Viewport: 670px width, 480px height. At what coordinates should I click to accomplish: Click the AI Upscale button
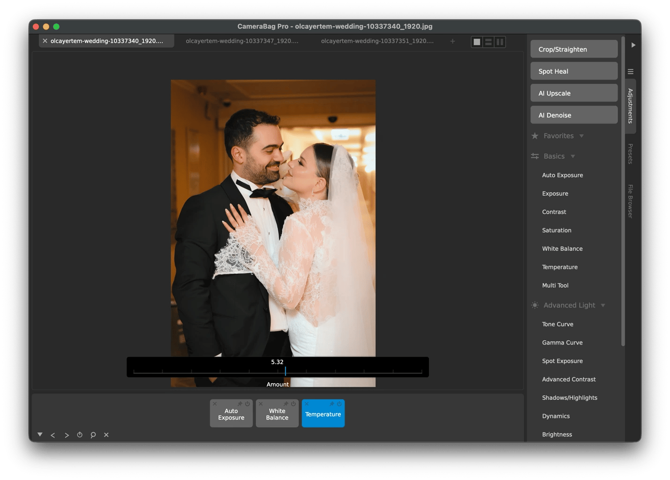coord(574,93)
